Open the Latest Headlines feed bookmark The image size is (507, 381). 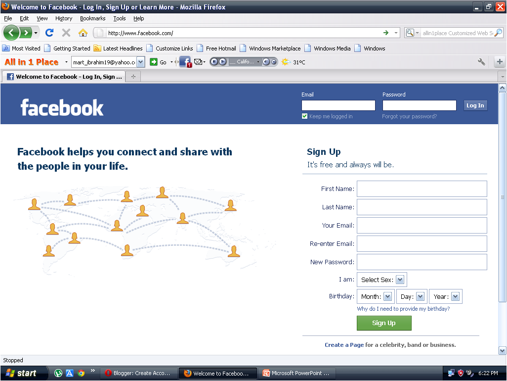click(118, 48)
